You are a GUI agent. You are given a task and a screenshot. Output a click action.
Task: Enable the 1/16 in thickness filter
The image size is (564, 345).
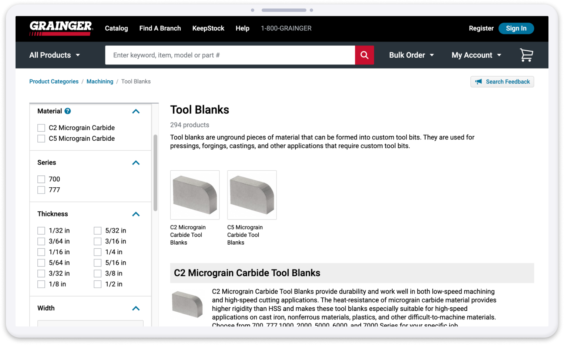41,252
